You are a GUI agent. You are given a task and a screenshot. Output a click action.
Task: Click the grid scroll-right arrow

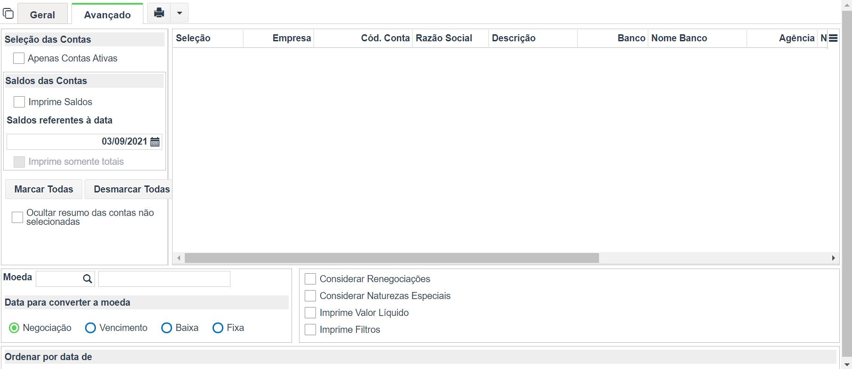pyautogui.click(x=833, y=258)
